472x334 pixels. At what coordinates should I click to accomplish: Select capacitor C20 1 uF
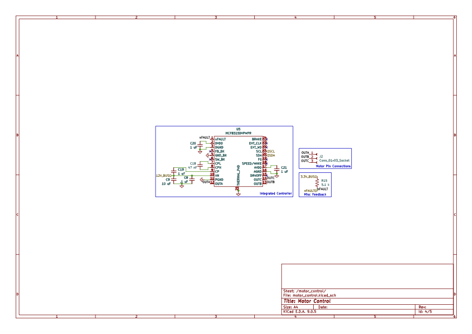pos(200,145)
